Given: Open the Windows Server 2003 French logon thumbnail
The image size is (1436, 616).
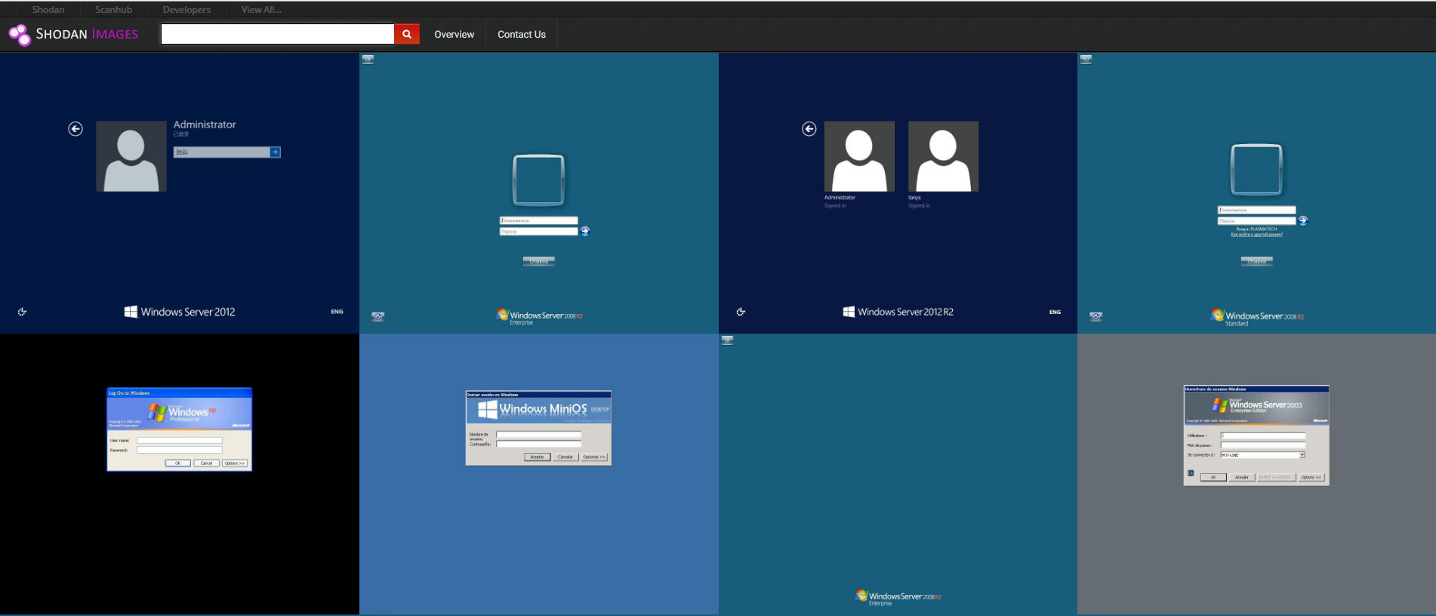Looking at the screenshot, I should coord(1256,474).
